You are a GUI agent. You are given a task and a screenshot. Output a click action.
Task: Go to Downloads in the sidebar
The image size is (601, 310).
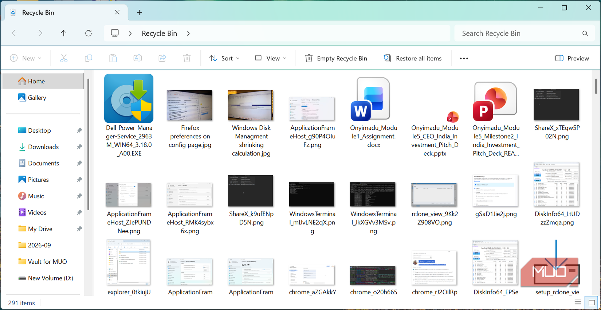(43, 147)
